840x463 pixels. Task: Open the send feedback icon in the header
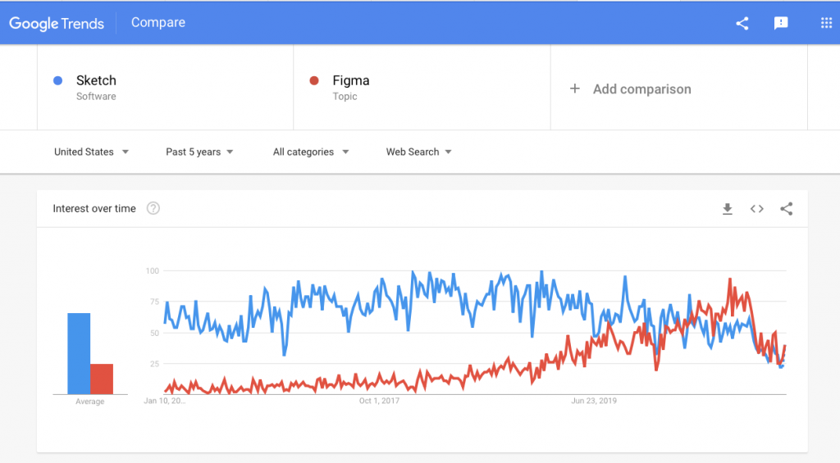point(781,23)
